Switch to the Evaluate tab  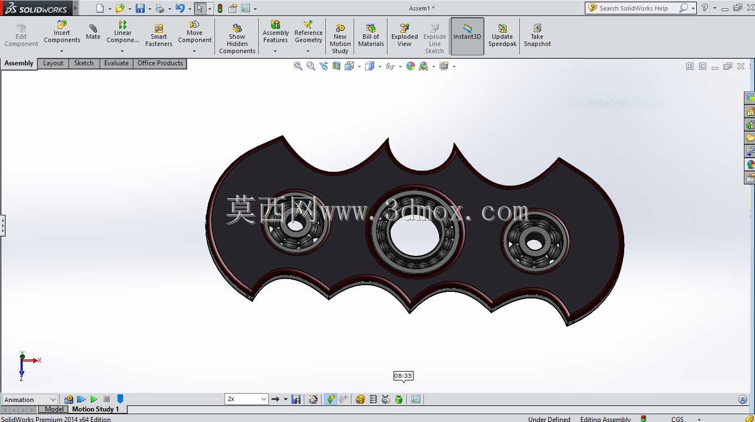click(116, 63)
